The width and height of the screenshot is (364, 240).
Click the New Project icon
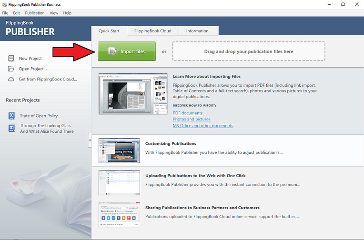click(x=11, y=58)
